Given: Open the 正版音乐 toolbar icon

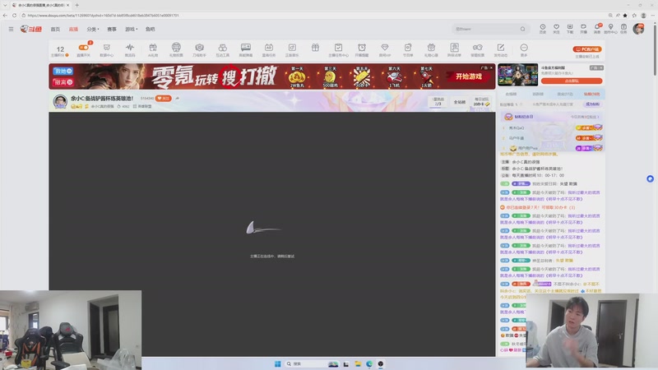Looking at the screenshot, I should 292,49.
